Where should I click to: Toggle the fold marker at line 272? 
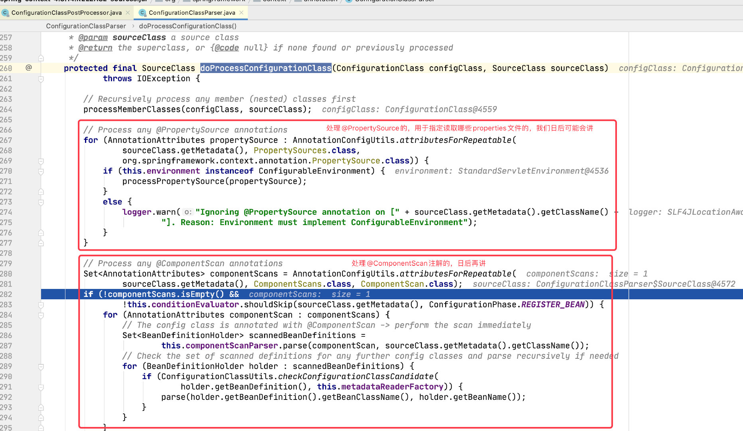click(41, 192)
